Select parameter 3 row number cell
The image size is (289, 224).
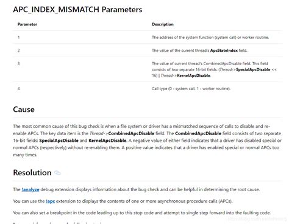pyautogui.click(x=19, y=63)
